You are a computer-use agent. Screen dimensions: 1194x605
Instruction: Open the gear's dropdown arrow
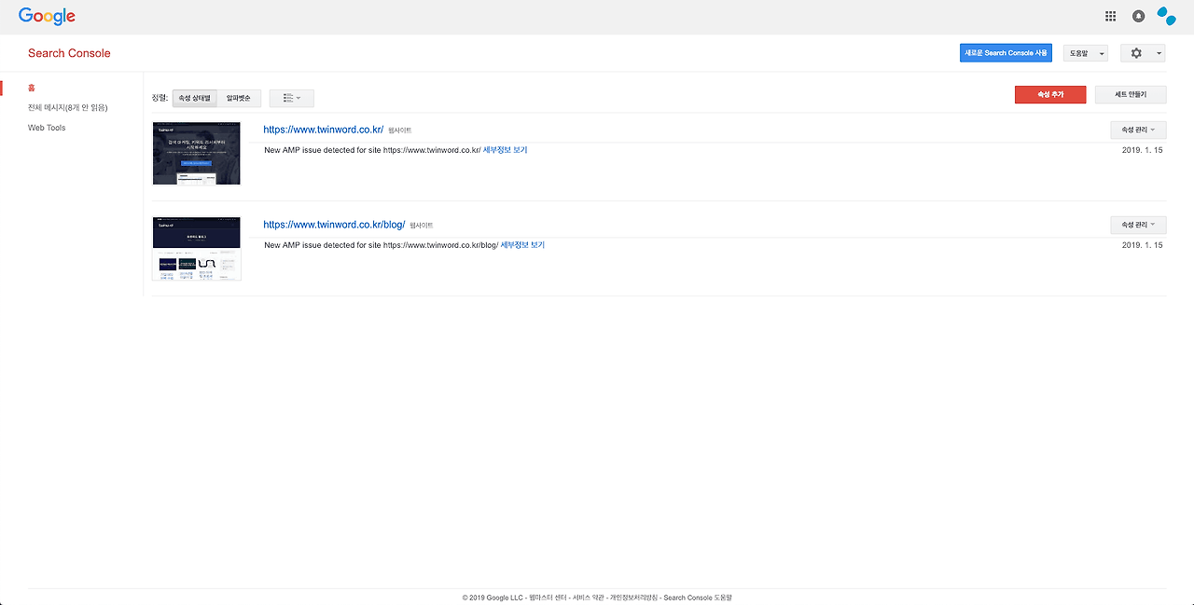click(x=1158, y=53)
